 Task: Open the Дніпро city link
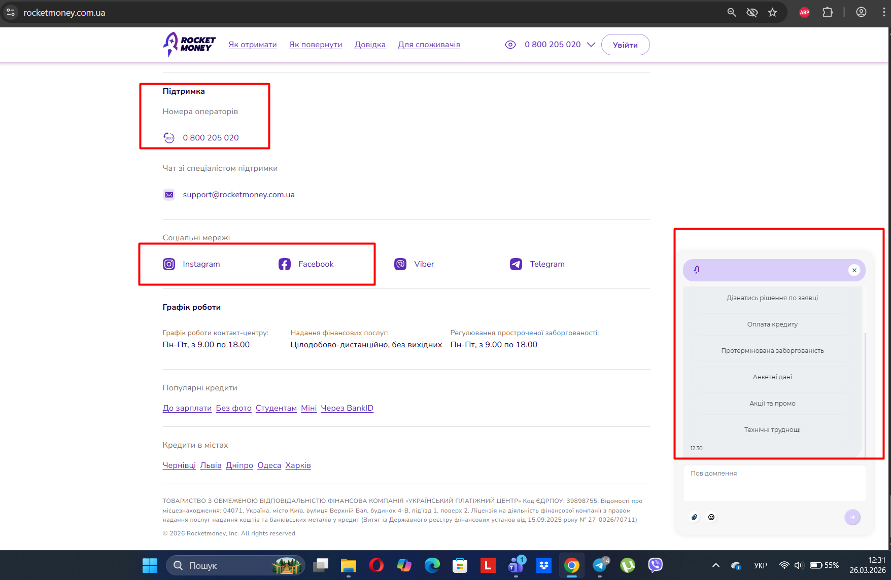click(239, 465)
